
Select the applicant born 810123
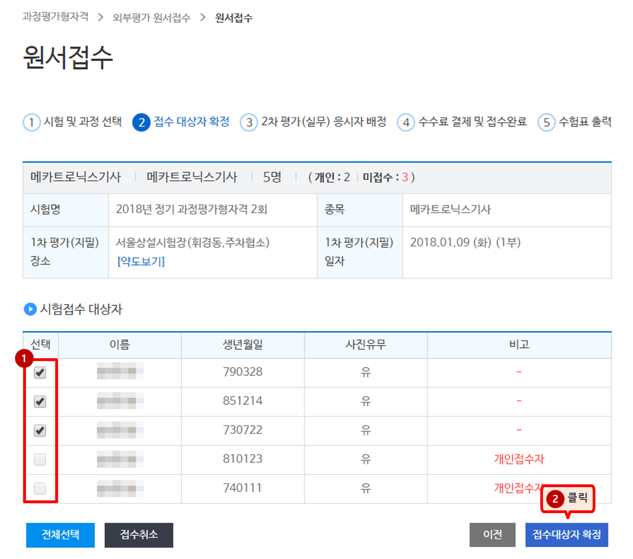point(40,459)
